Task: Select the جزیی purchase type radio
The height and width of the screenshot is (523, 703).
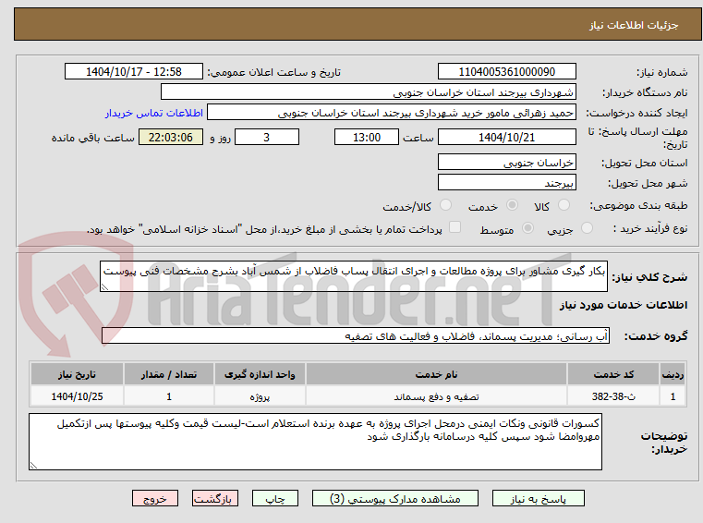Action: point(587,228)
